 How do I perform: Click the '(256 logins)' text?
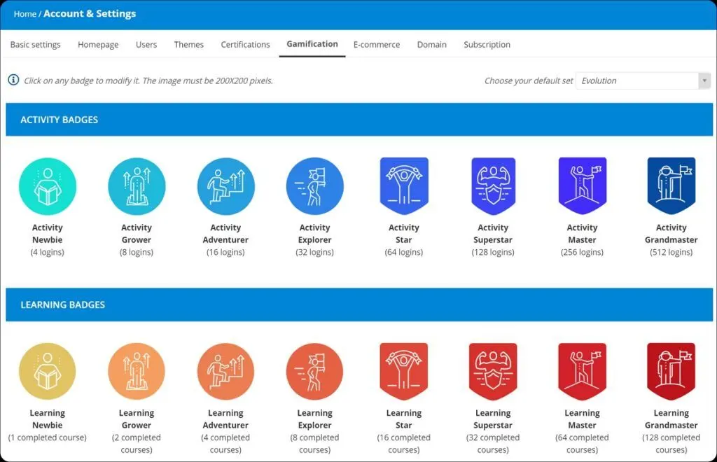tap(583, 252)
